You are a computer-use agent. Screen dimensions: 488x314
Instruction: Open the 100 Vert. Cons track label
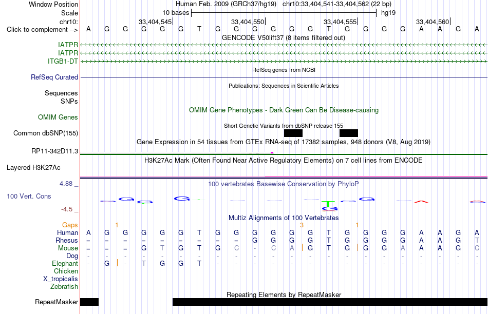tap(29, 196)
